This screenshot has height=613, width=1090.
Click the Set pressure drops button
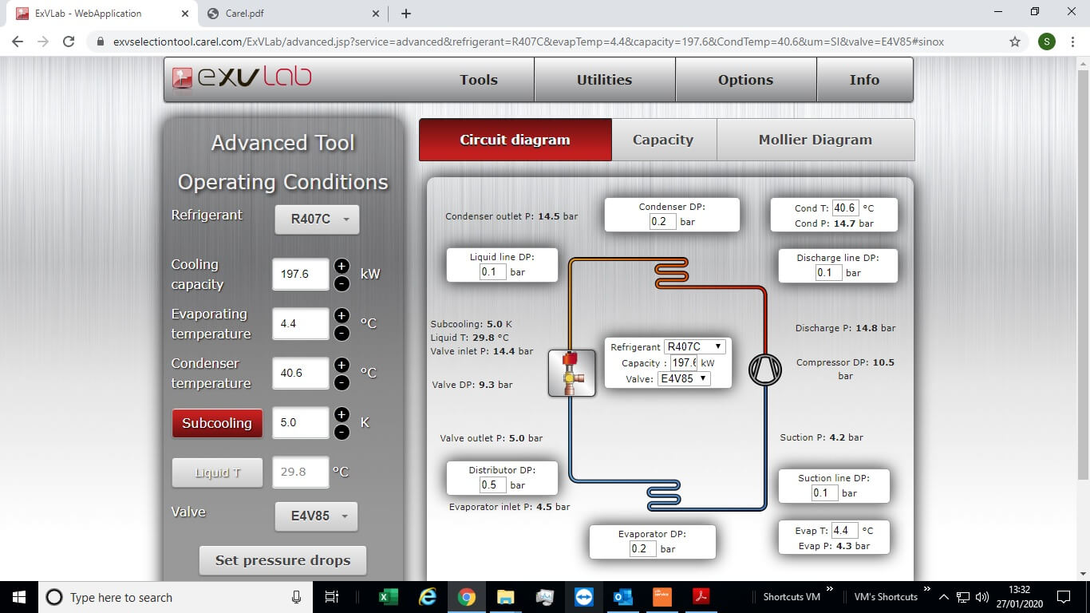point(282,560)
